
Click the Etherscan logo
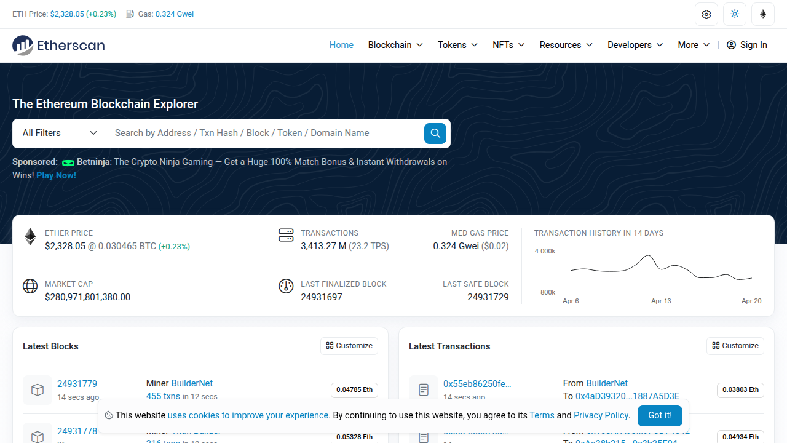click(x=58, y=45)
